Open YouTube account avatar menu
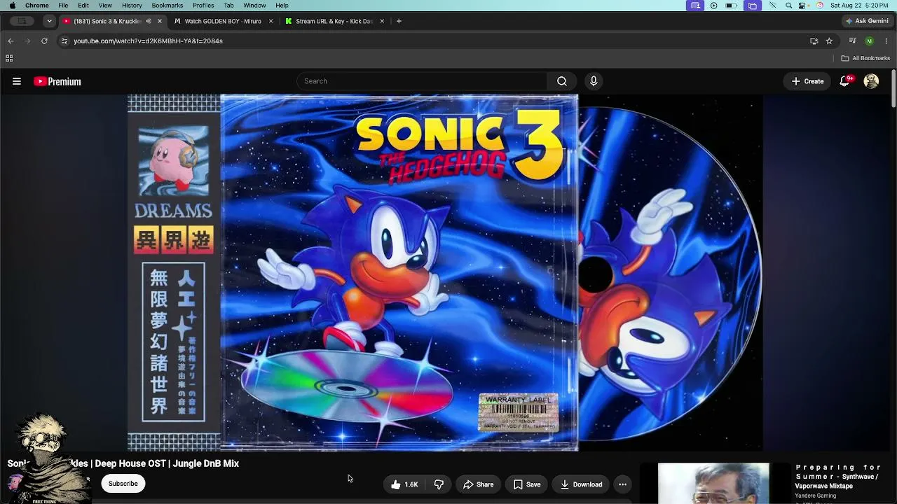Viewport: 897px width, 504px height. click(x=871, y=81)
